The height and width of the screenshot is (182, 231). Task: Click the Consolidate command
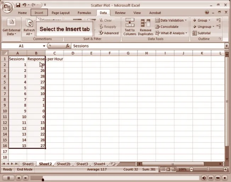point(167,27)
